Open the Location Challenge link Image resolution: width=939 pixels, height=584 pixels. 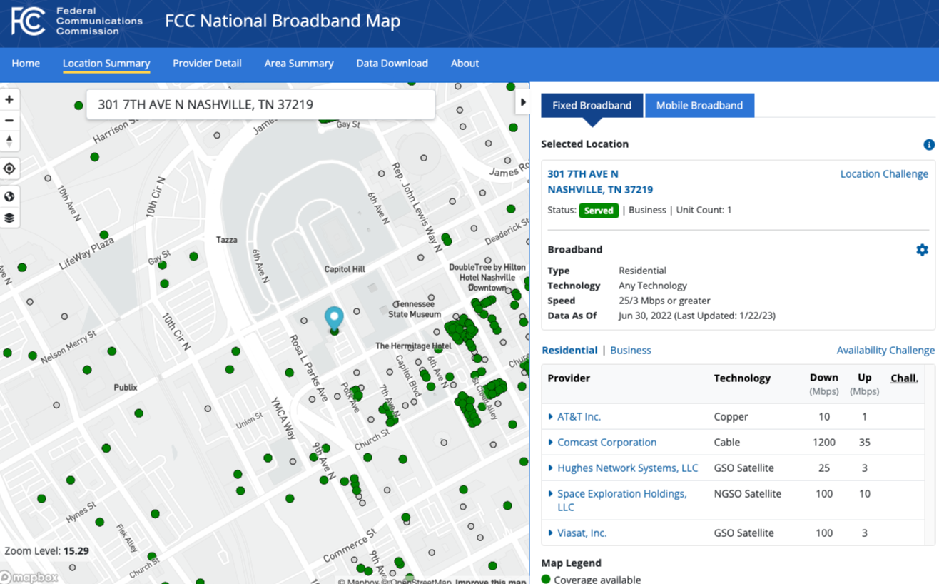pos(884,174)
